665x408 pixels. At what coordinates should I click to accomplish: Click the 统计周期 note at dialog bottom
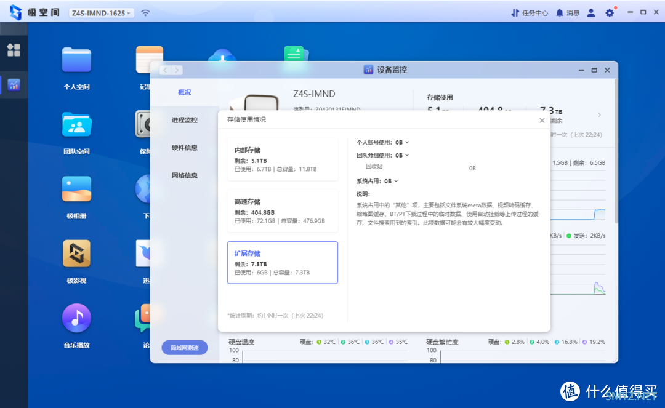click(275, 316)
